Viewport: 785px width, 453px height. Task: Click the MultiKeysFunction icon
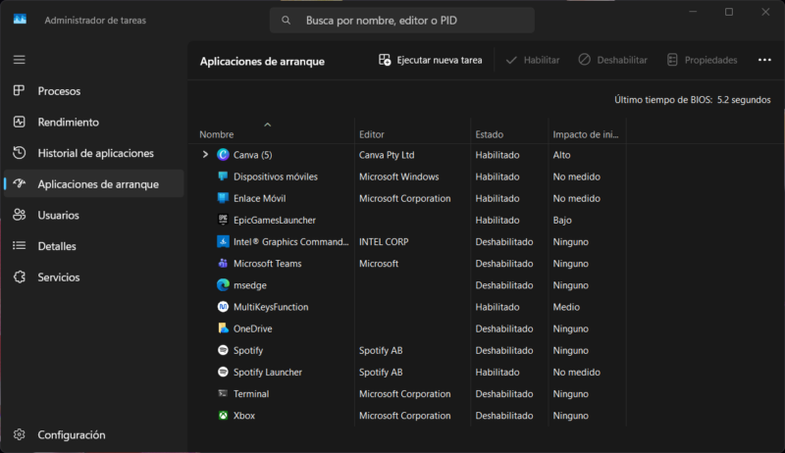(223, 307)
